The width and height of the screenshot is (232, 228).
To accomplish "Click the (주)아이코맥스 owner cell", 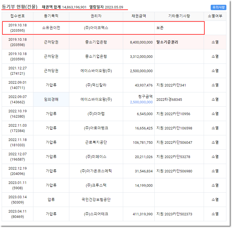I will 96,28.
